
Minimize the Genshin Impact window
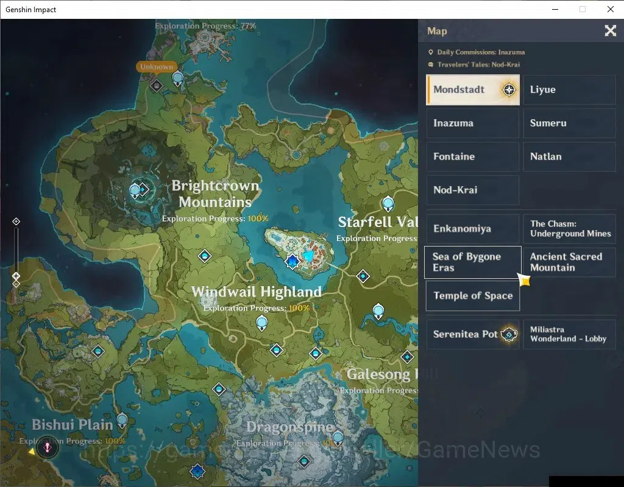(556, 9)
